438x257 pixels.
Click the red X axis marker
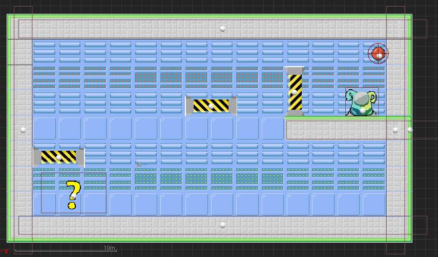(x=6, y=251)
